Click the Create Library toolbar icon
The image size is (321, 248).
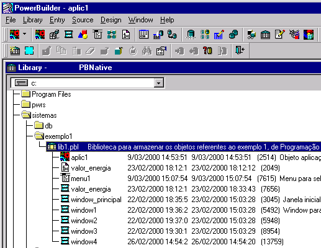[x=15, y=50]
